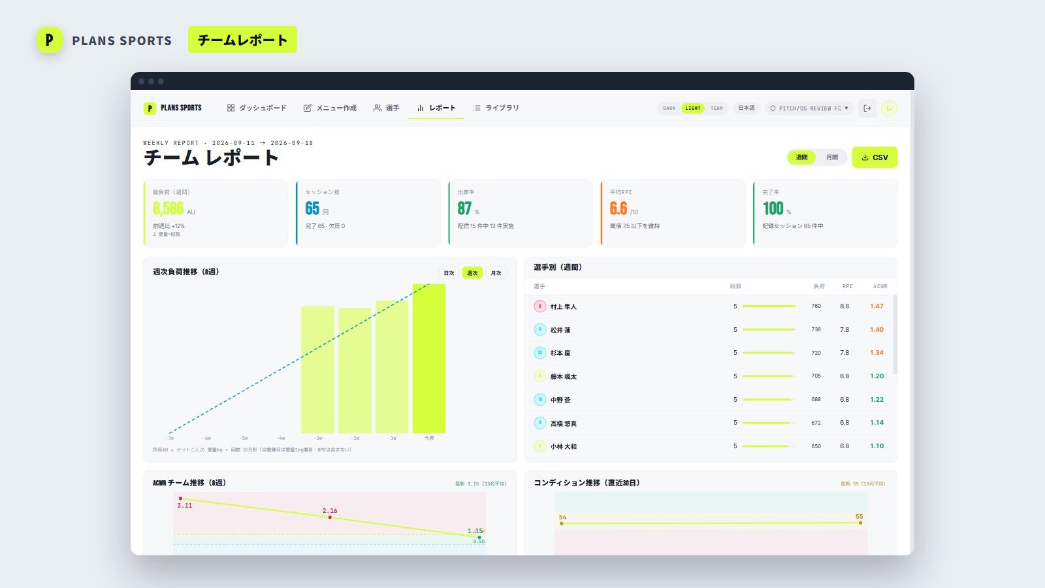Image resolution: width=1045 pixels, height=588 pixels.
Task: Download the report with CSV button
Action: (875, 157)
